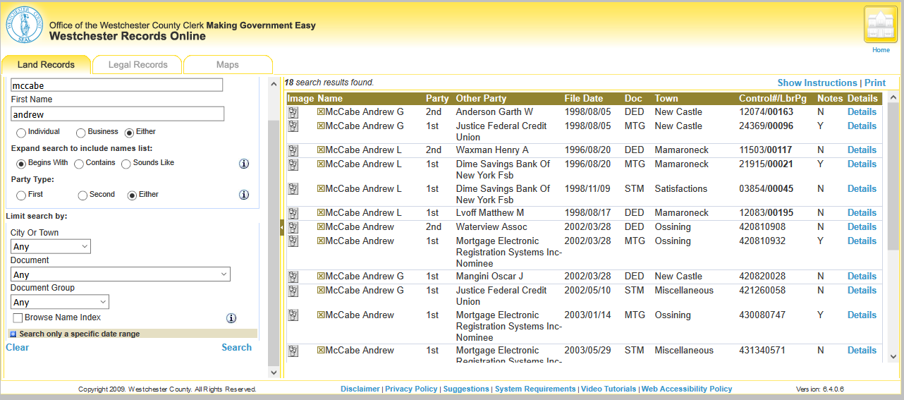
Task: Click X marker before McCabe Andrew G, Anderson row
Action: coord(321,111)
